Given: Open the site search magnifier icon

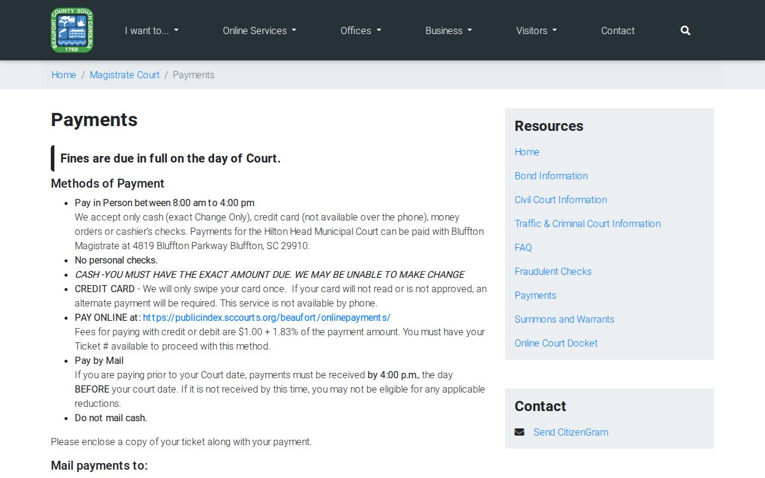Looking at the screenshot, I should pyautogui.click(x=686, y=30).
